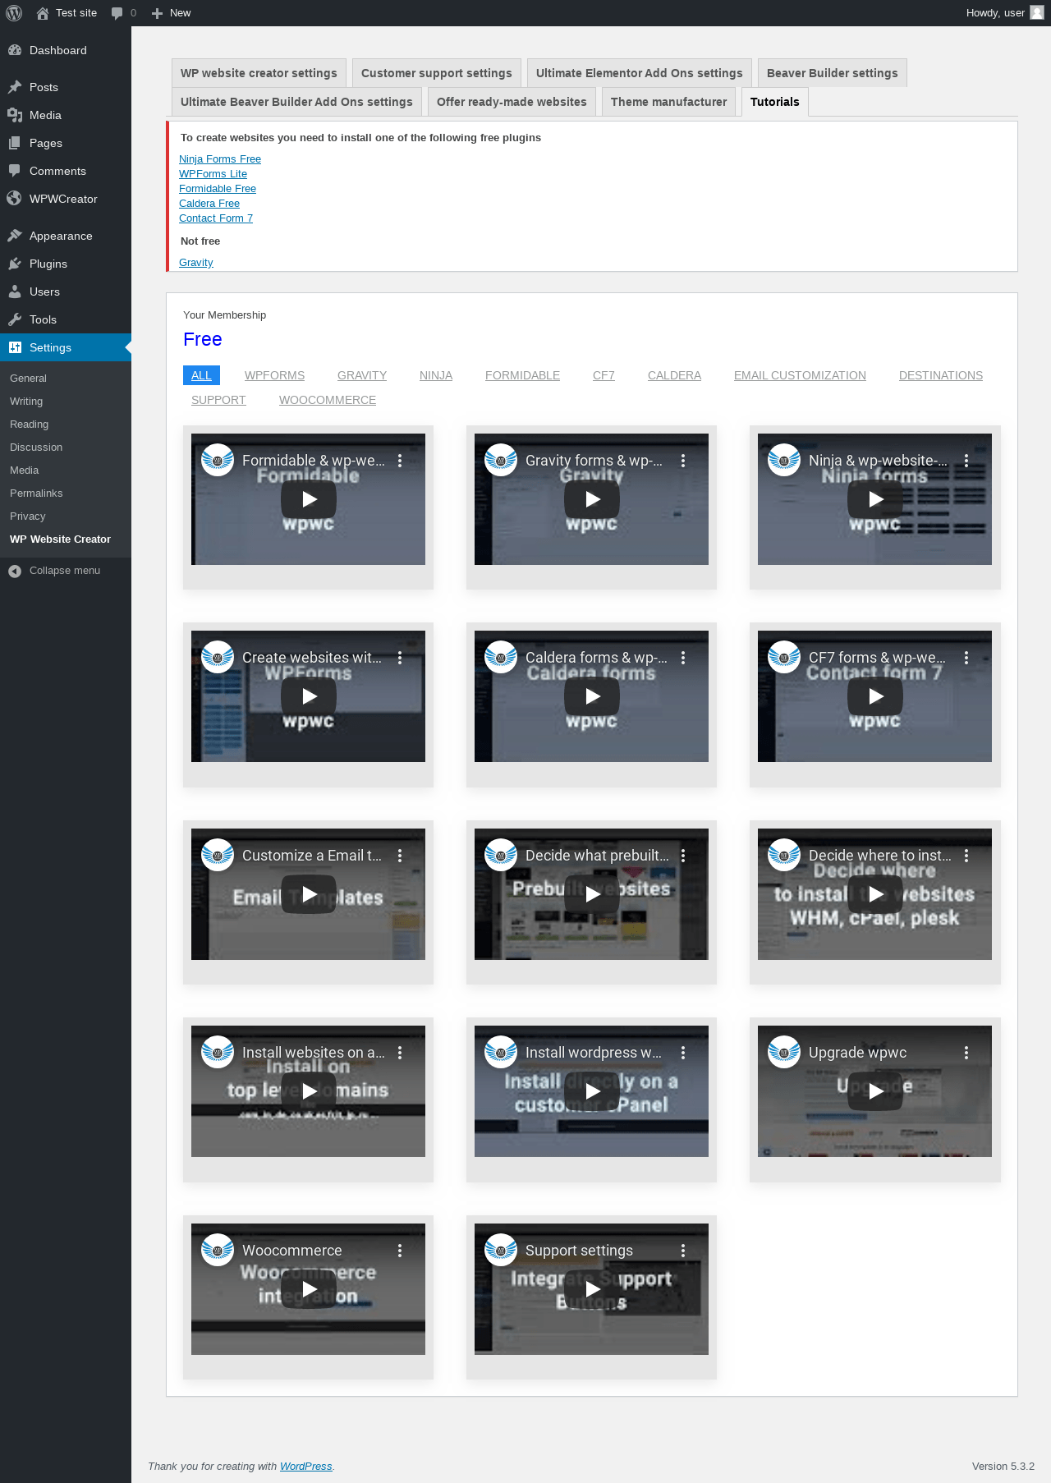The width and height of the screenshot is (1051, 1483).
Task: Open the comments bubble icon in top bar
Action: 117,13
